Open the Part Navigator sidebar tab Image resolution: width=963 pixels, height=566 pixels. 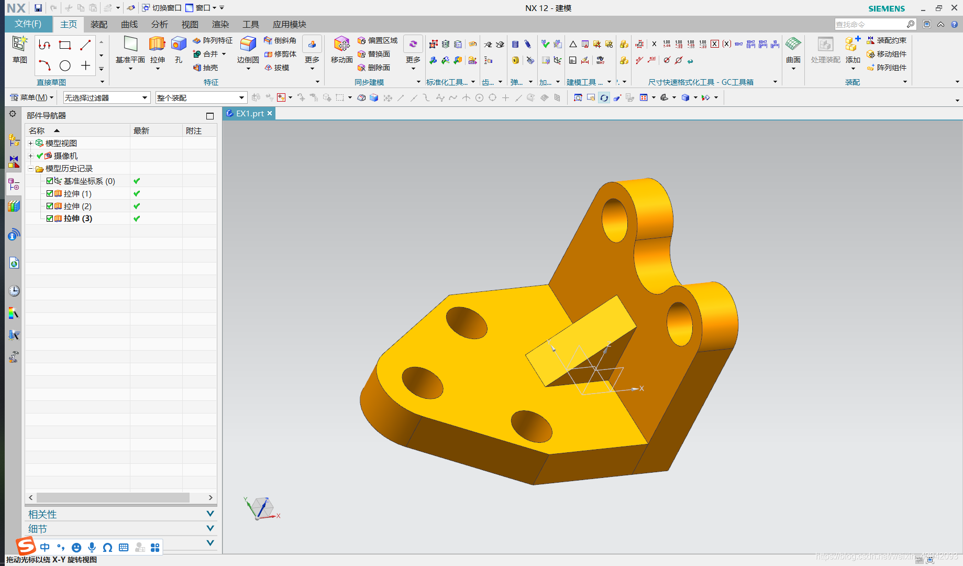pos(14,184)
